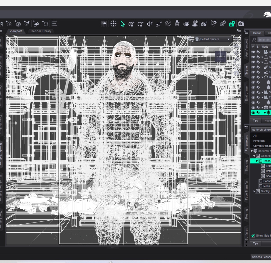271x263 pixels.
Task: Toggle the crossed-out selectable arrow in Scene list
Action: click(x=258, y=92)
